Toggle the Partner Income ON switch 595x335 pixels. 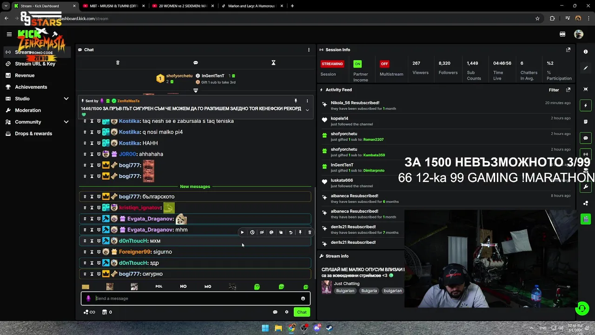click(x=357, y=64)
